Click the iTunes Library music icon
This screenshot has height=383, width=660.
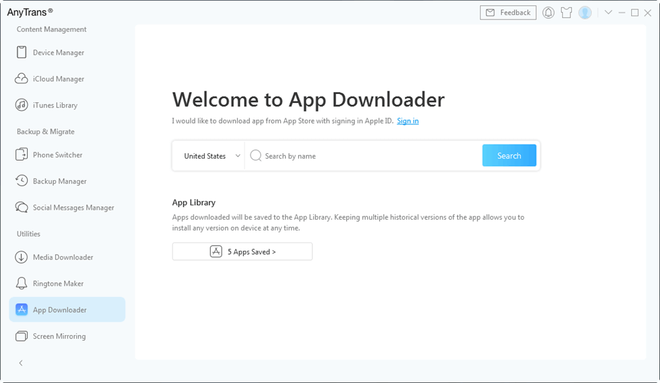pos(22,105)
